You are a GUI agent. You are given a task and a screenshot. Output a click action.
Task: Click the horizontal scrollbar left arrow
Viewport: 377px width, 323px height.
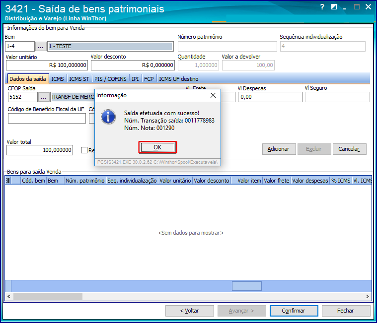point(9,296)
